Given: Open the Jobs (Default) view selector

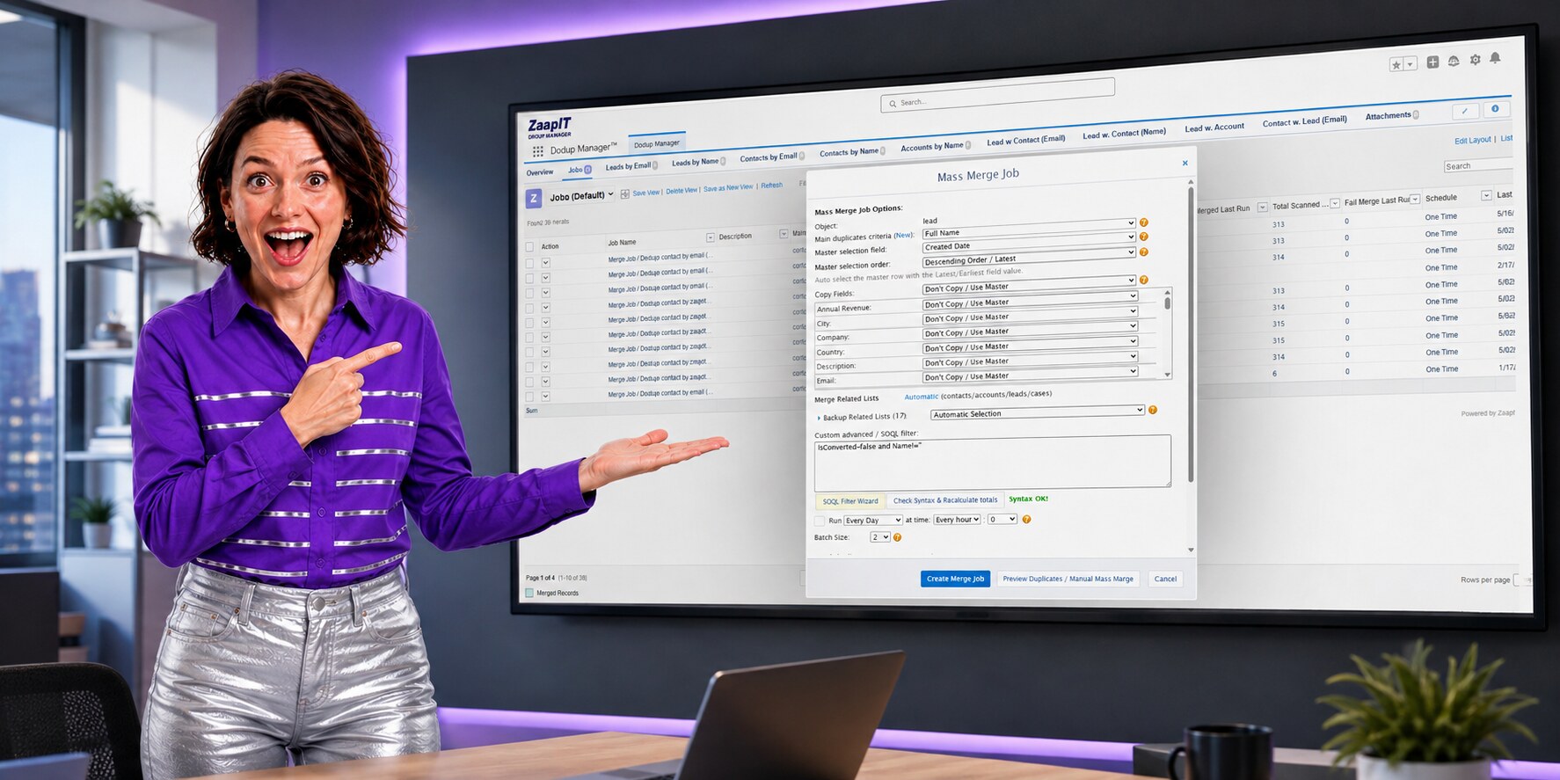Looking at the screenshot, I should click(x=581, y=196).
